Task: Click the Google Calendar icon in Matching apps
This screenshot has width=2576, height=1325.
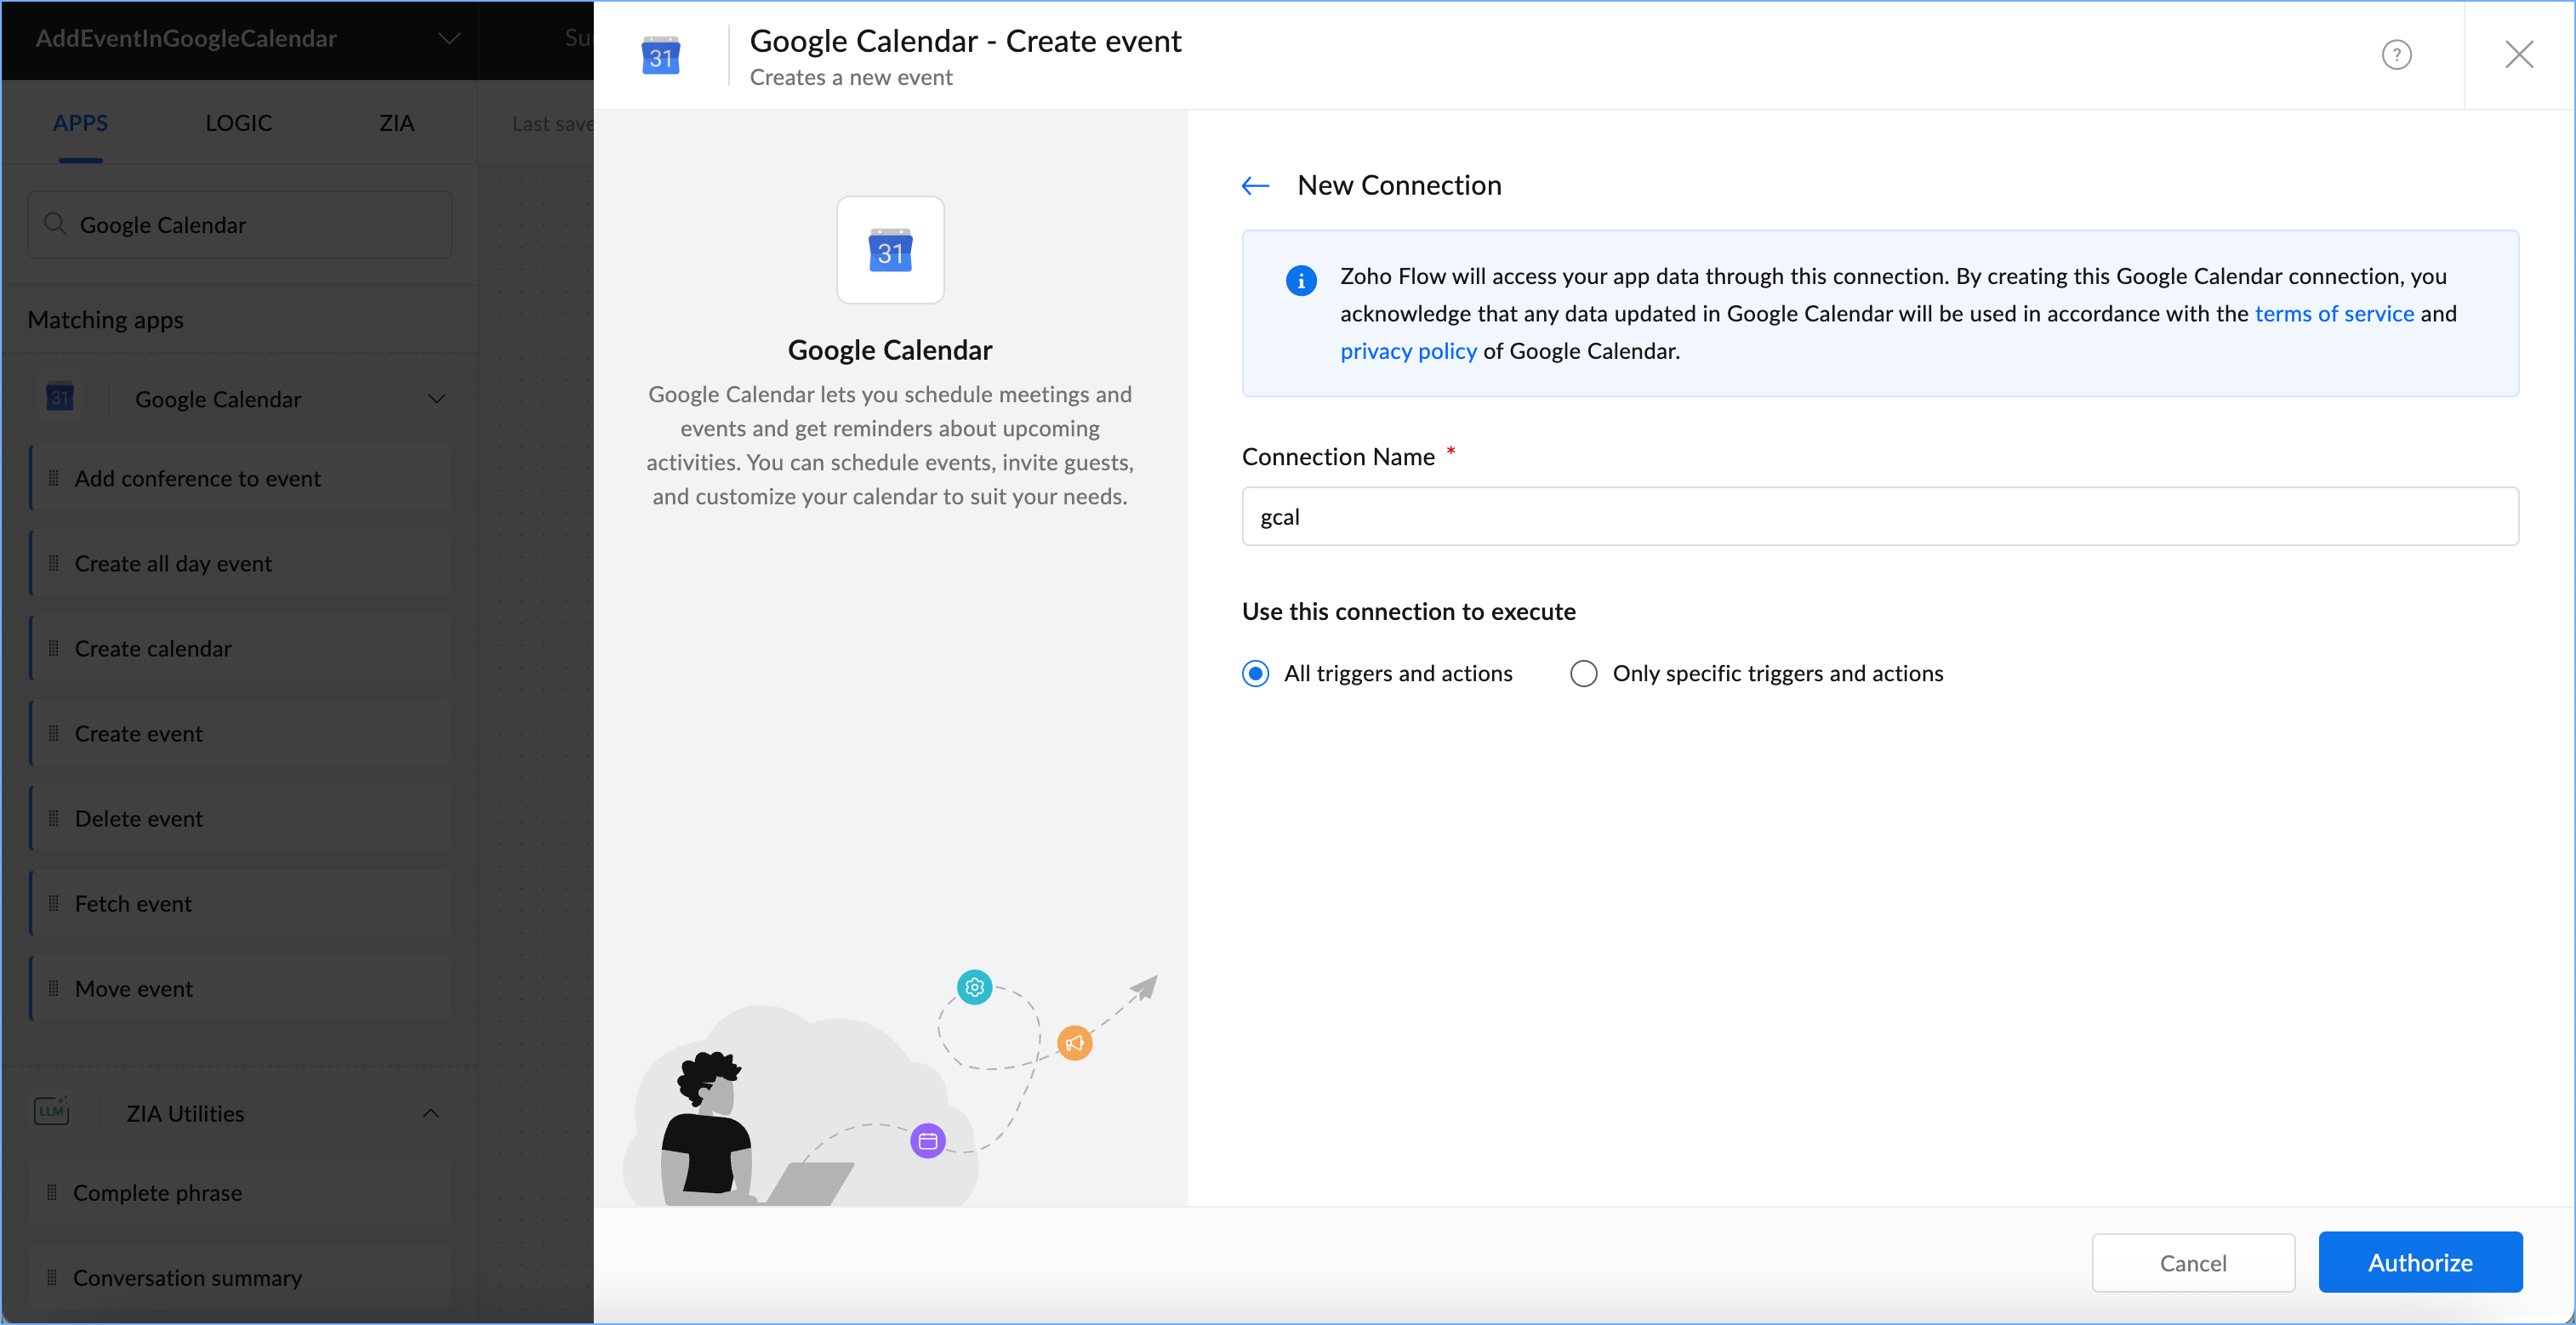Action: coord(60,398)
